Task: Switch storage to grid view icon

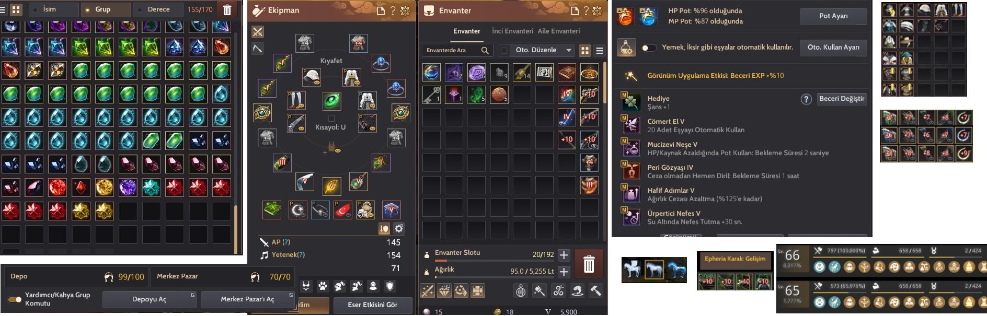Action: (x=16, y=9)
